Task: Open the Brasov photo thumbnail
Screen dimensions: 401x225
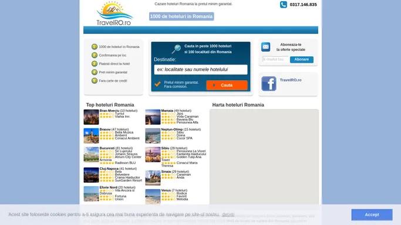Action: click(91, 136)
